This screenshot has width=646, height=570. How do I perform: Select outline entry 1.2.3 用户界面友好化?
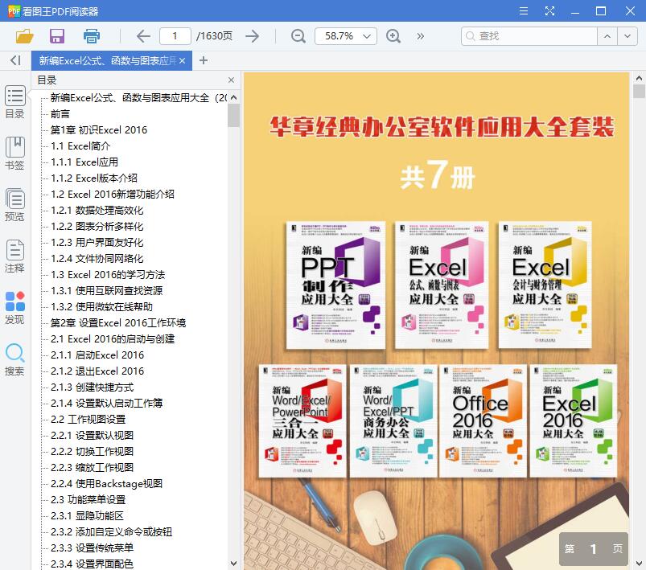[97, 242]
